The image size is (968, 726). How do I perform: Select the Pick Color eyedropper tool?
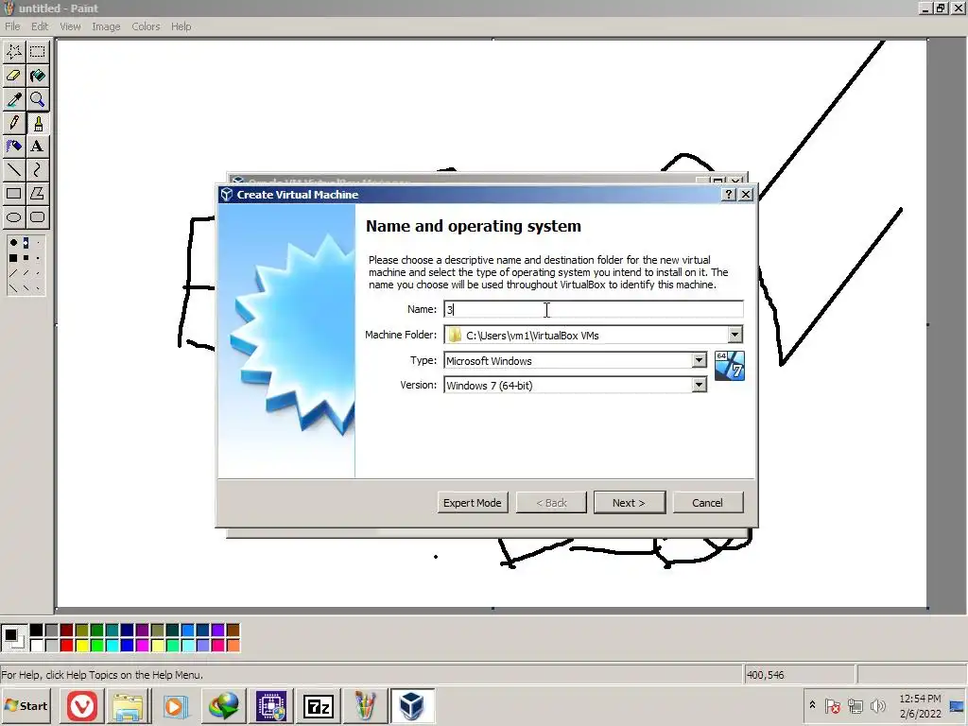click(x=14, y=99)
